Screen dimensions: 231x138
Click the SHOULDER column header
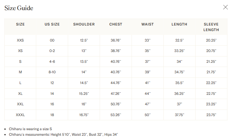tap(84, 24)
